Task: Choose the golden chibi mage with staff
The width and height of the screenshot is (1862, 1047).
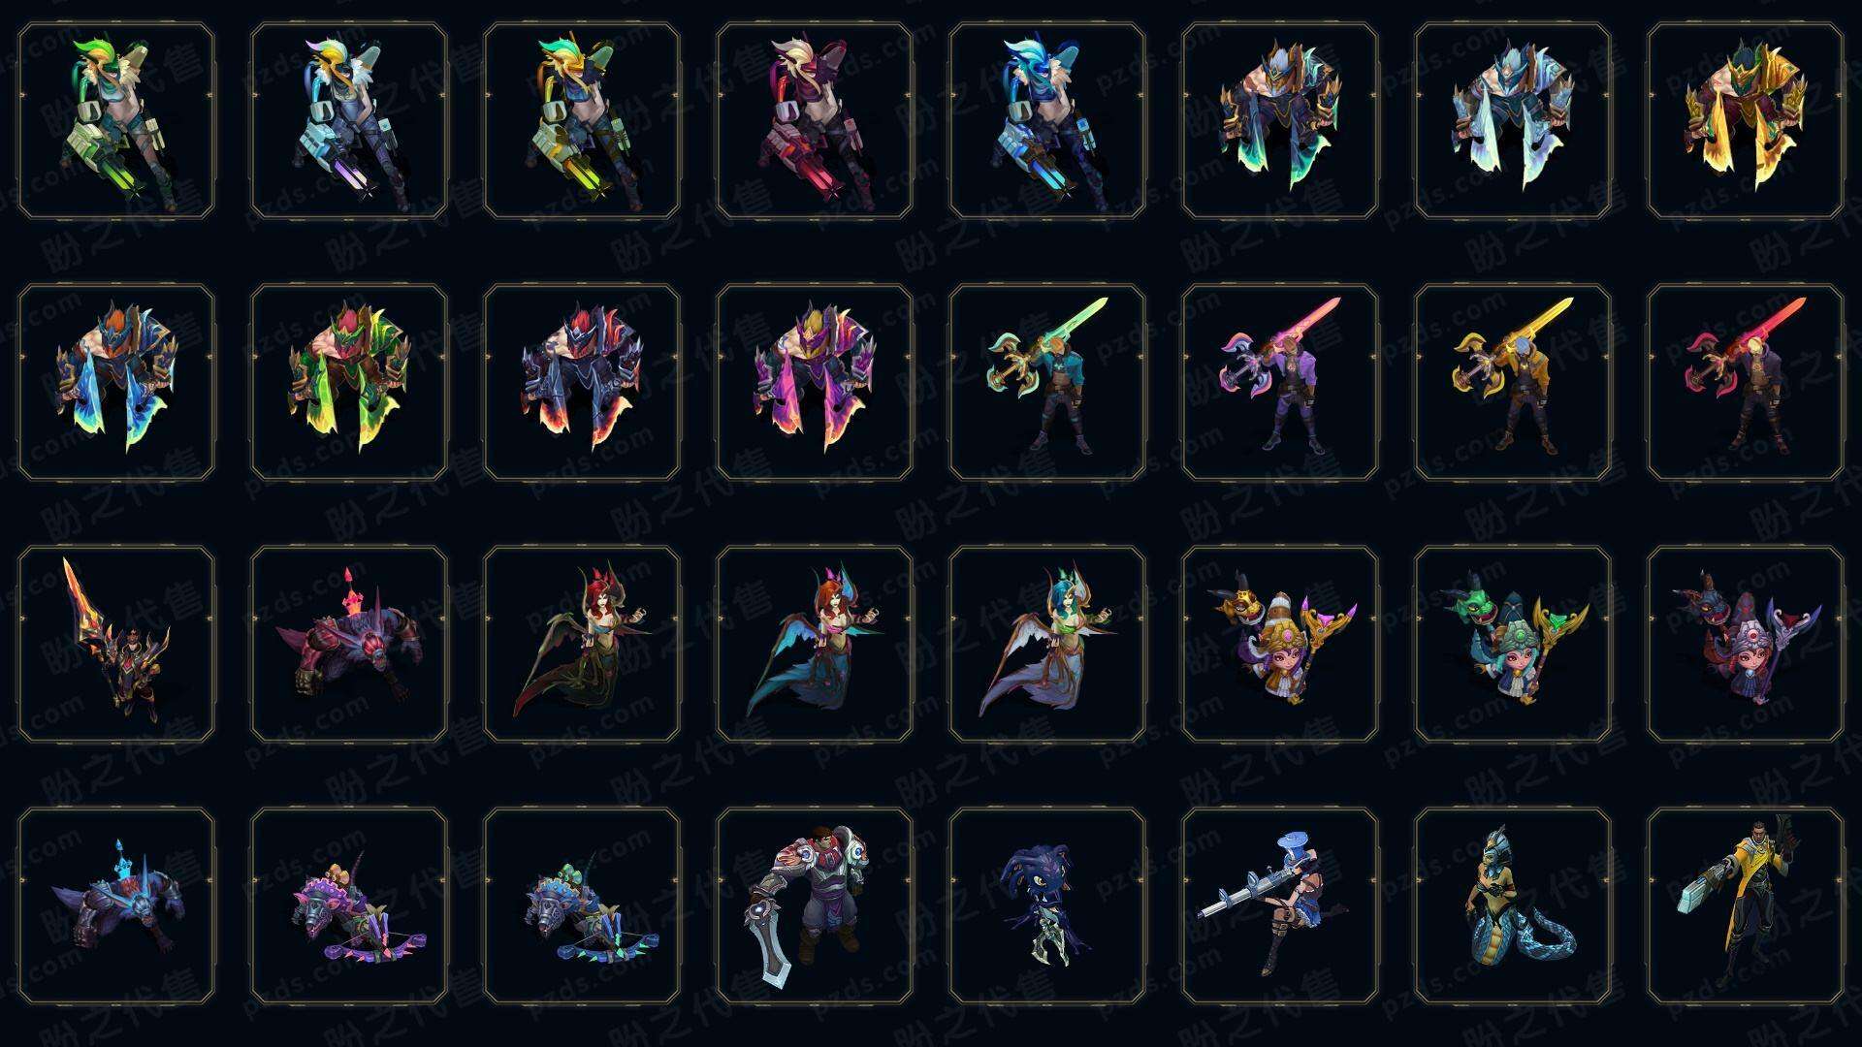Action: point(1280,644)
